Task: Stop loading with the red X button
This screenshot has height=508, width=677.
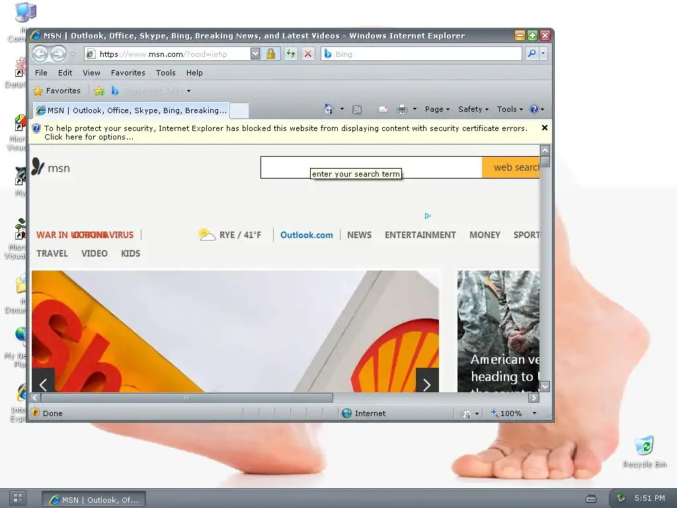Action: point(308,54)
